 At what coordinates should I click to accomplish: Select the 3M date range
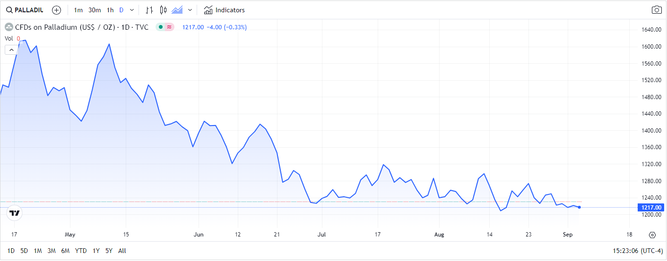tap(52, 251)
